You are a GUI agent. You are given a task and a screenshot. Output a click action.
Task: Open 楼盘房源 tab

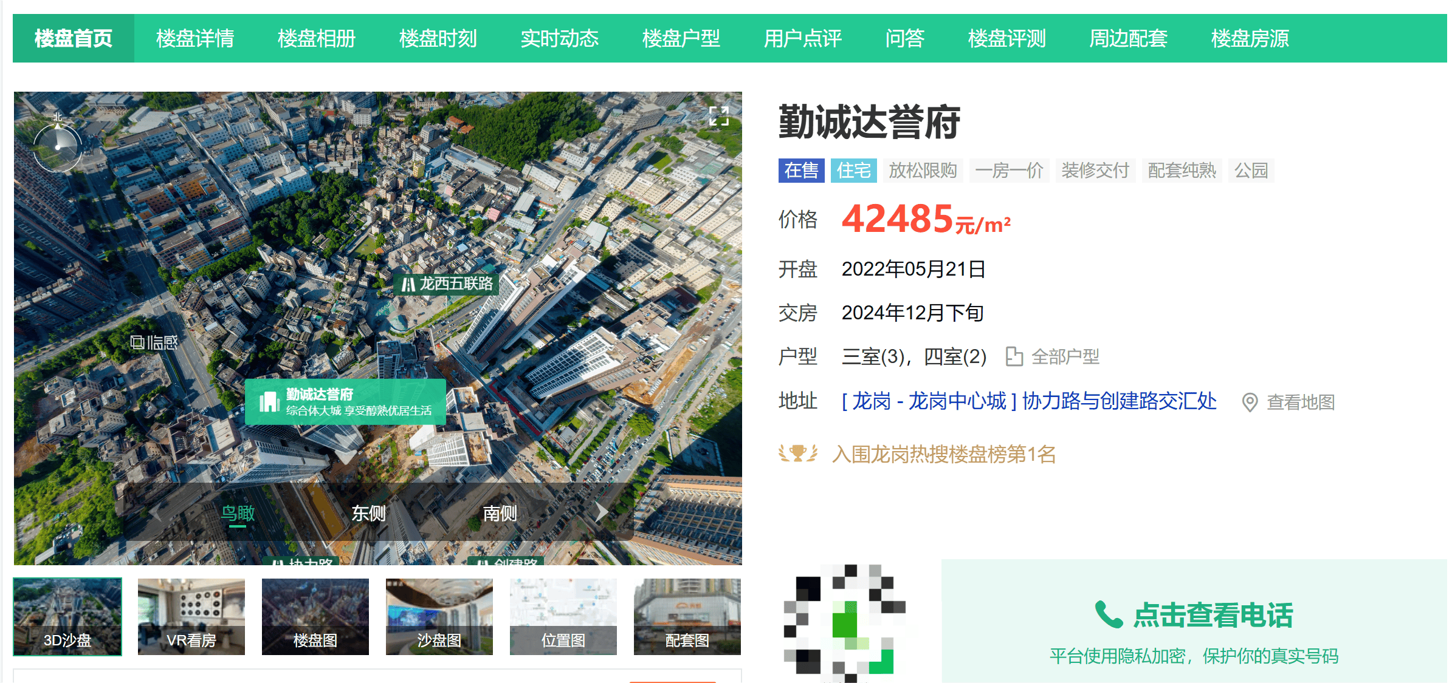coord(1250,38)
